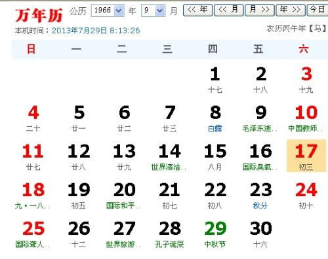Select September 2 (十八)
Image resolution: width=328 pixels, height=259 pixels.
click(x=260, y=80)
